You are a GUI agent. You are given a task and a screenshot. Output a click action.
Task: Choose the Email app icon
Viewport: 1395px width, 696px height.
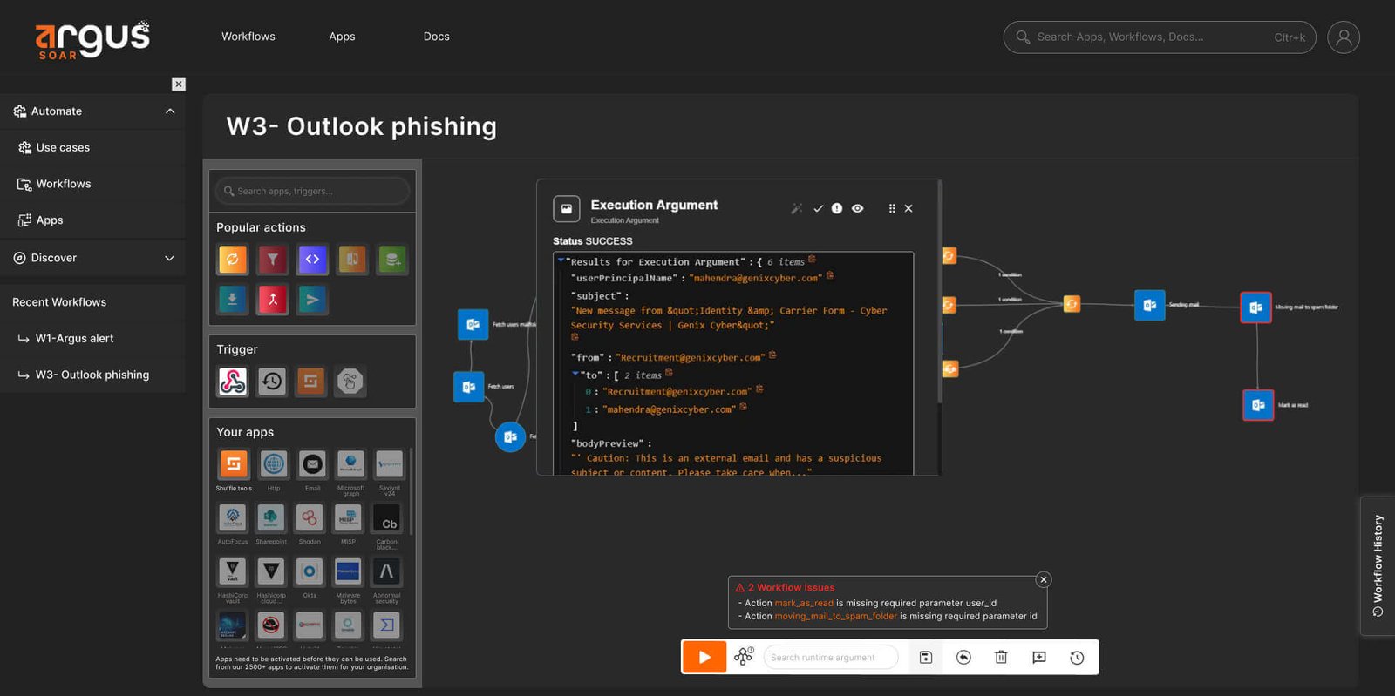pyautogui.click(x=312, y=464)
